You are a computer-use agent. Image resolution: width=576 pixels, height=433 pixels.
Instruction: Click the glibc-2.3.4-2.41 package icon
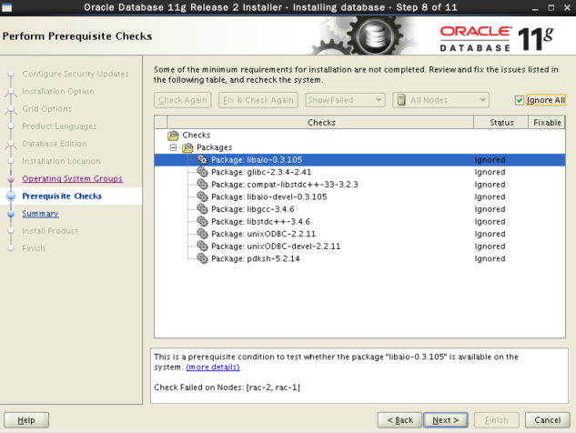click(203, 172)
